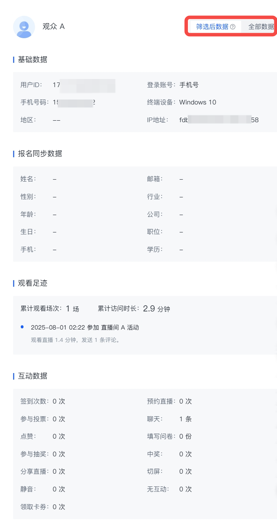The height and width of the screenshot is (528, 277).
Task: Select the 报名同步数据 section heading
Action: [x=40, y=153]
